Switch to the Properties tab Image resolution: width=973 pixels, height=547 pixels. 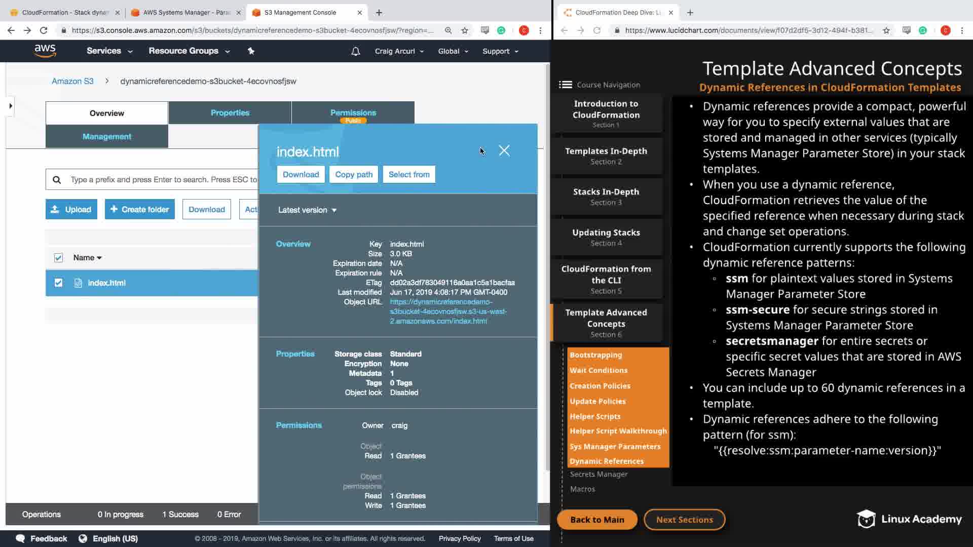[230, 112]
